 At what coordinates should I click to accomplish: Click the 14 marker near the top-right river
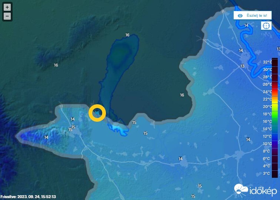246,25
